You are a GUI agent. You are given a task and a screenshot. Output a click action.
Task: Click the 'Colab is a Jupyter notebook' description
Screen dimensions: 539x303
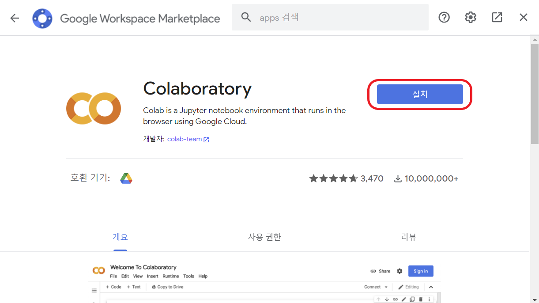click(245, 116)
